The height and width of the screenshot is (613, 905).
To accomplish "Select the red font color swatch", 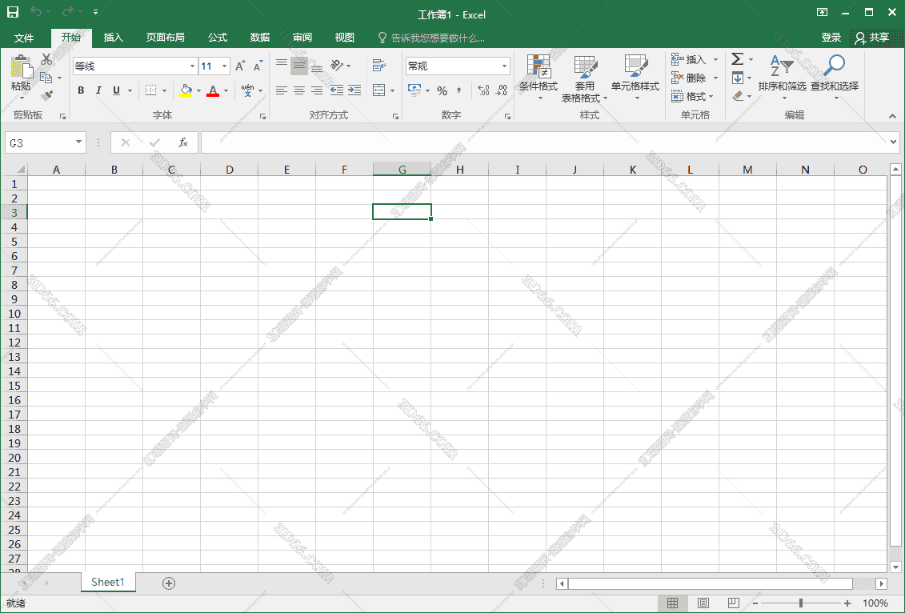I will point(213,90).
